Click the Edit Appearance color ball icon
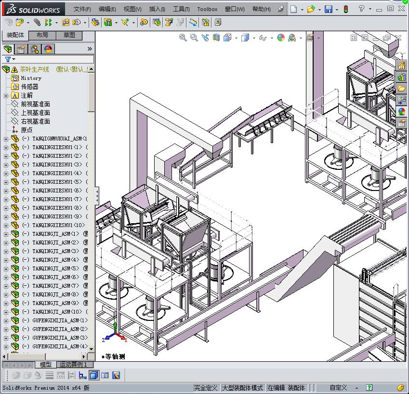 pyautogui.click(x=281, y=38)
